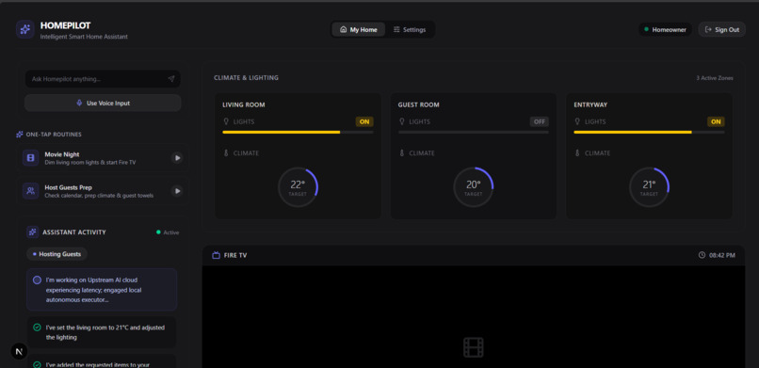The image size is (759, 368).
Task: Click Living Room 22° target dial
Action: [x=298, y=187]
